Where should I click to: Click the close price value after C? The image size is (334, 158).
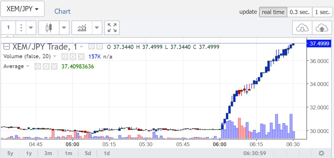209,47
